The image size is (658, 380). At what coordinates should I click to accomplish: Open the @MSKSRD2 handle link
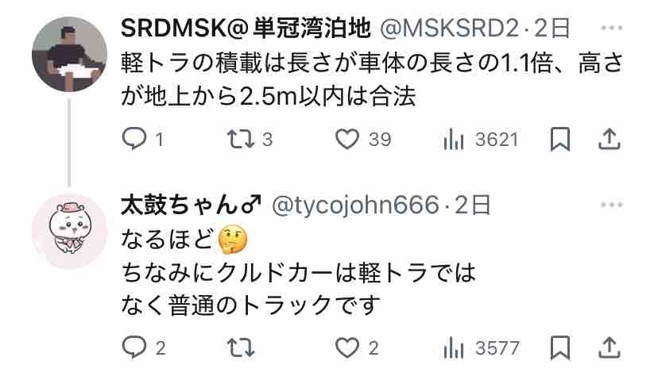click(449, 29)
